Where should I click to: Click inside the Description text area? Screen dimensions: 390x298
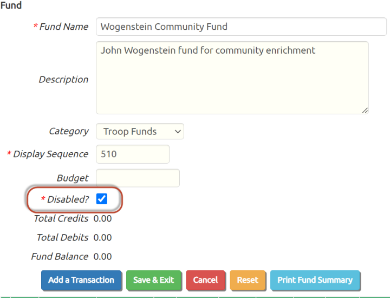pos(232,78)
